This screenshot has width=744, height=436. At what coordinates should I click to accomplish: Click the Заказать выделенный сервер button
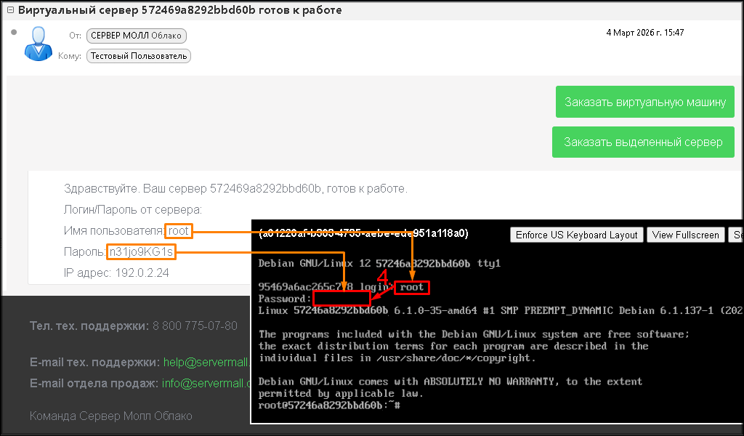tap(643, 142)
